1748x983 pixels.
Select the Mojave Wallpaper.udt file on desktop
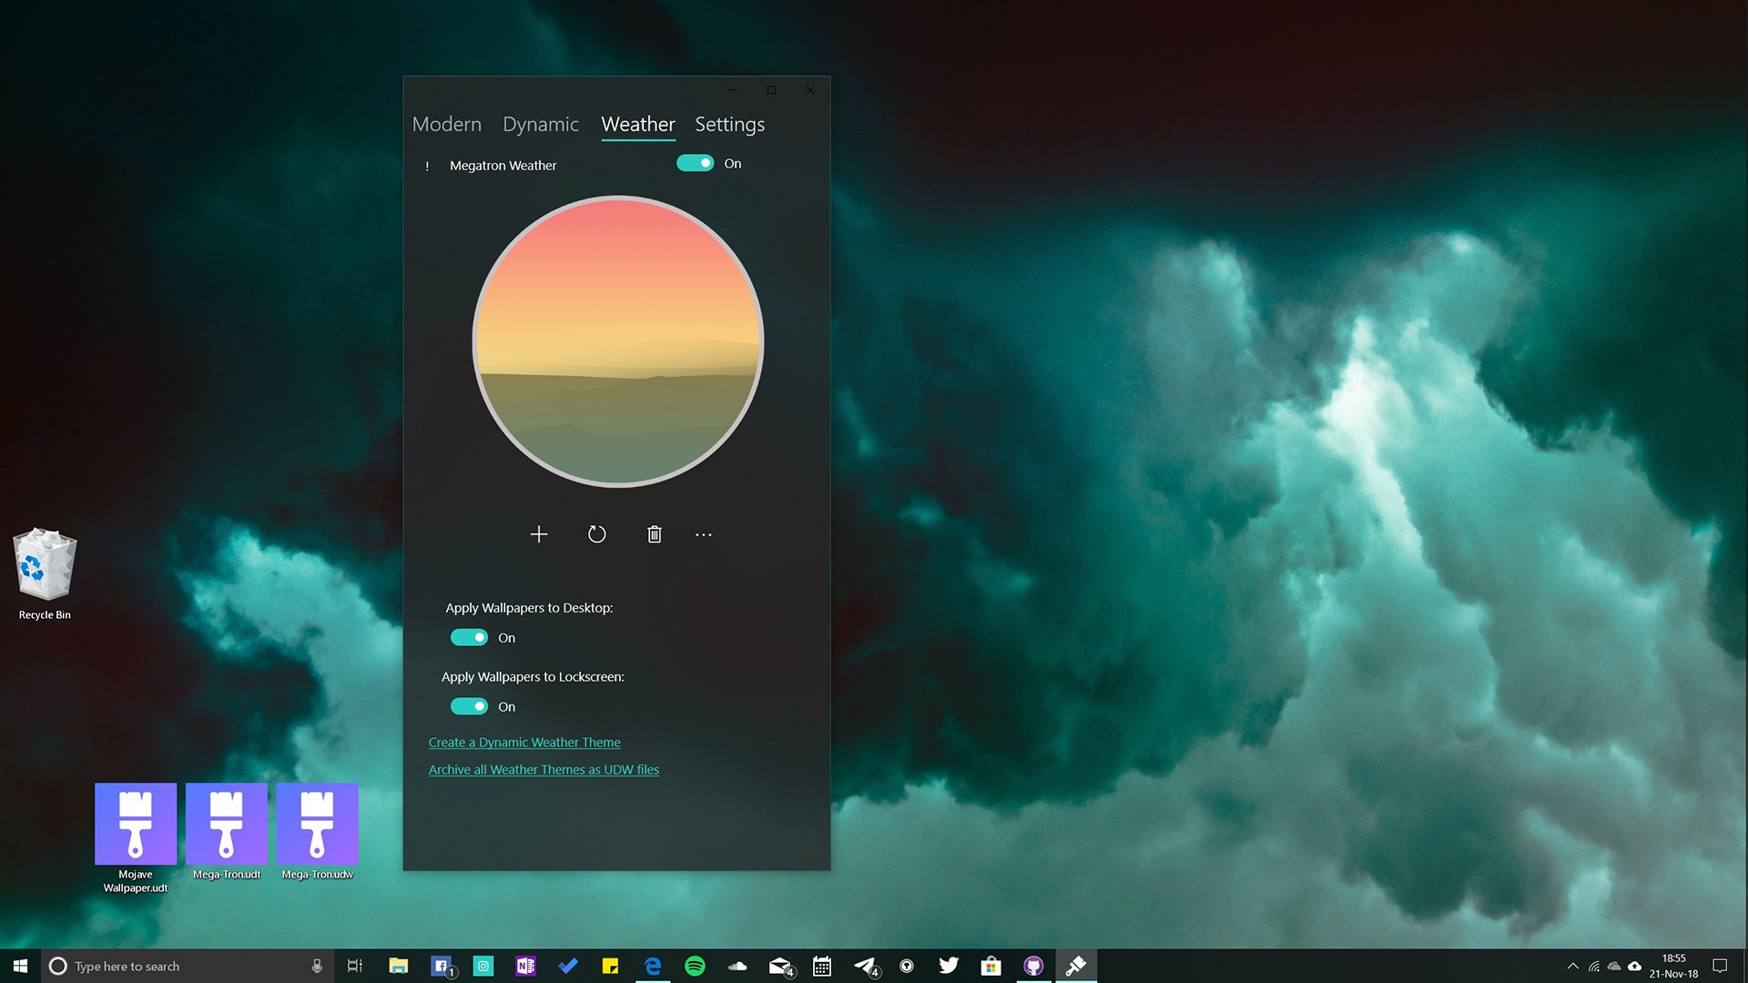[135, 824]
